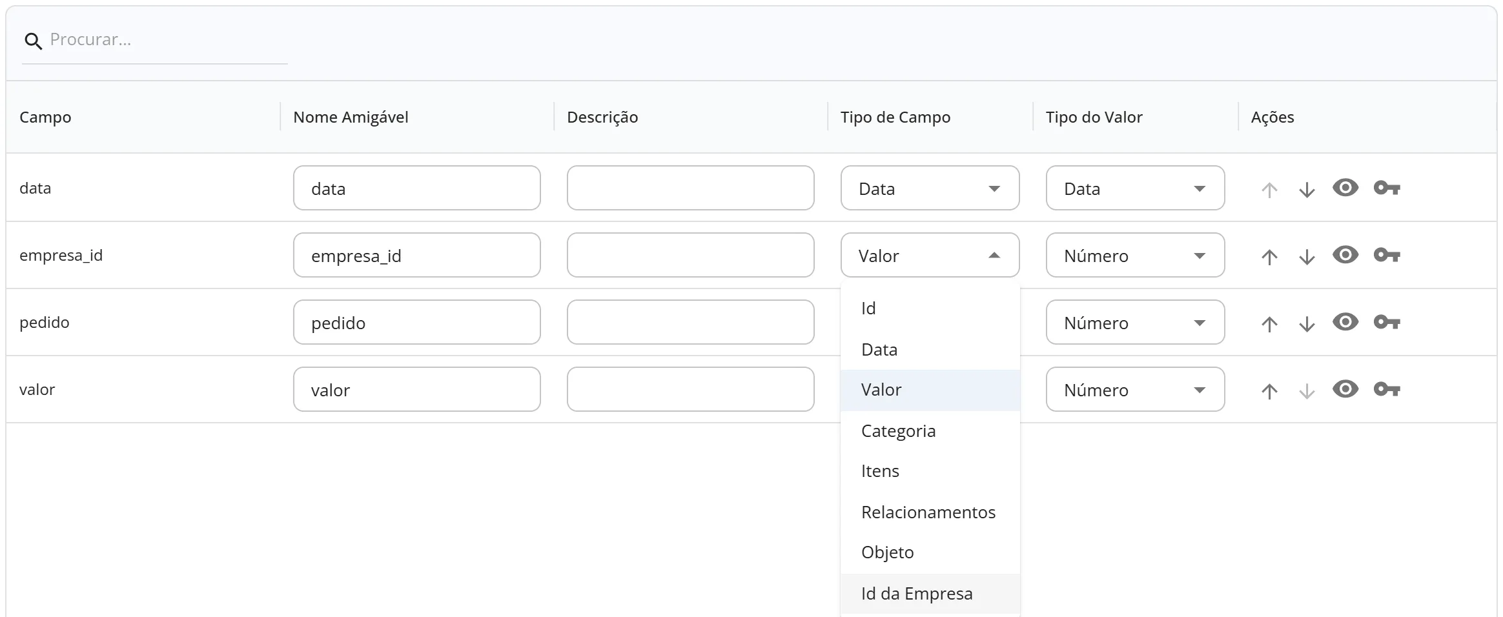Viewport: 1503px width, 617px height.
Task: Open Tipo do Valor dropdown for valor row
Action: (x=1135, y=389)
